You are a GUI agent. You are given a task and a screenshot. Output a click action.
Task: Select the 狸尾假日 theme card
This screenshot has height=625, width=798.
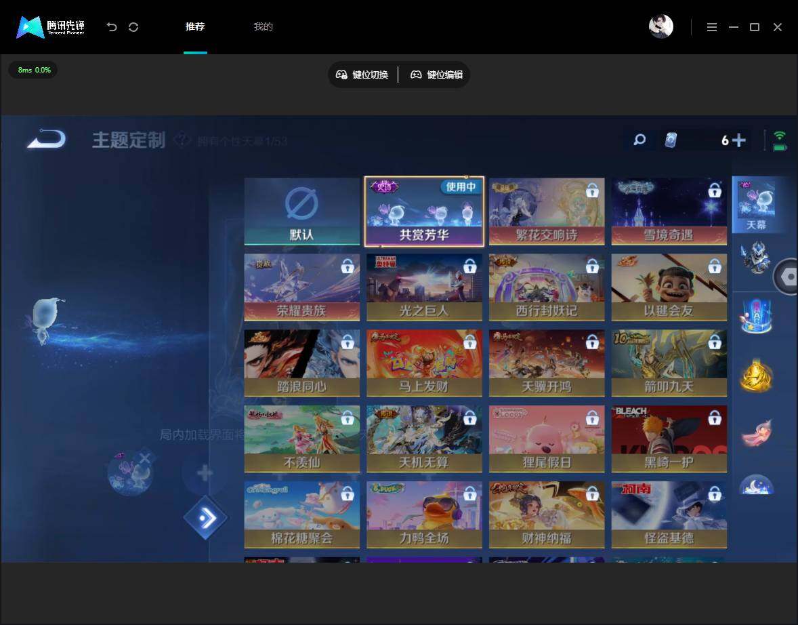click(x=547, y=439)
